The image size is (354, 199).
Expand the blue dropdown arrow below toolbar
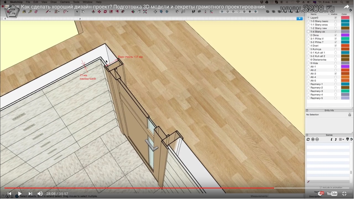pyautogui.click(x=300, y=19)
